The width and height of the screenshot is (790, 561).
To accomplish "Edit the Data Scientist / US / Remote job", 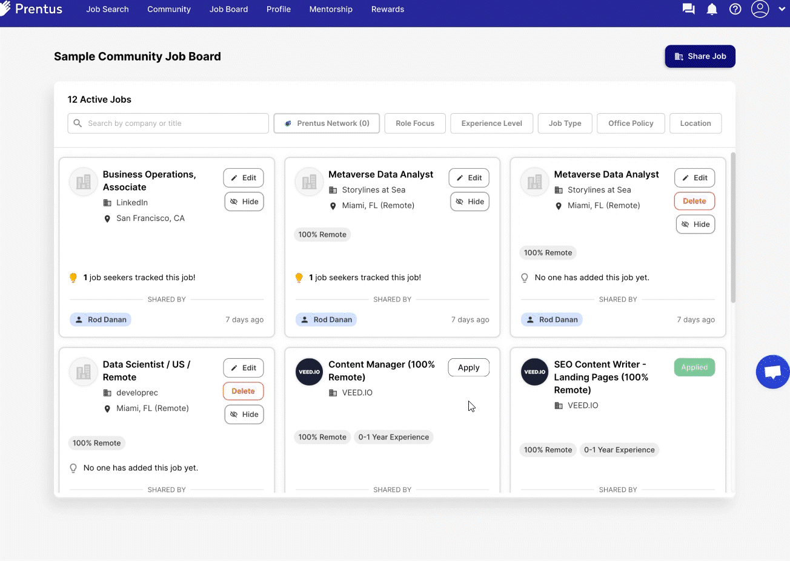I will [244, 368].
